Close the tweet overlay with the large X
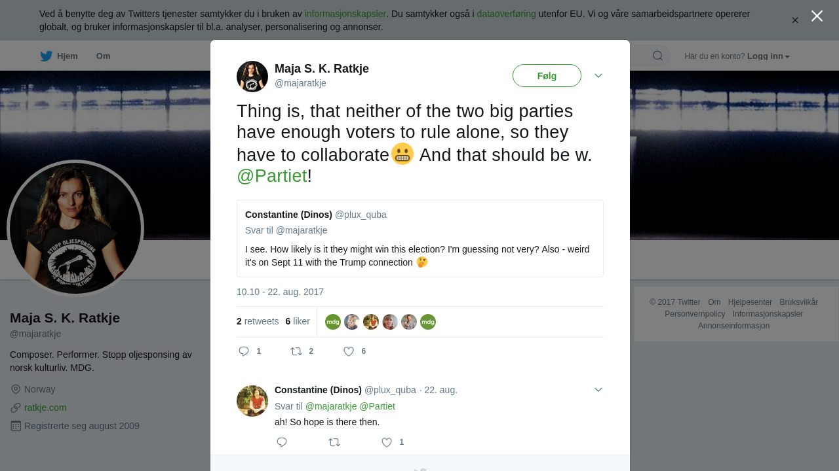This screenshot has width=839, height=471. 817,16
